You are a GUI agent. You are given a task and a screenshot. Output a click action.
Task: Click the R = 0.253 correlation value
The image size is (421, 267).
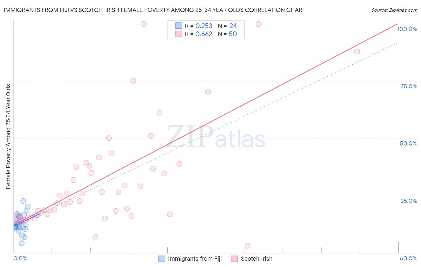pyautogui.click(x=199, y=26)
